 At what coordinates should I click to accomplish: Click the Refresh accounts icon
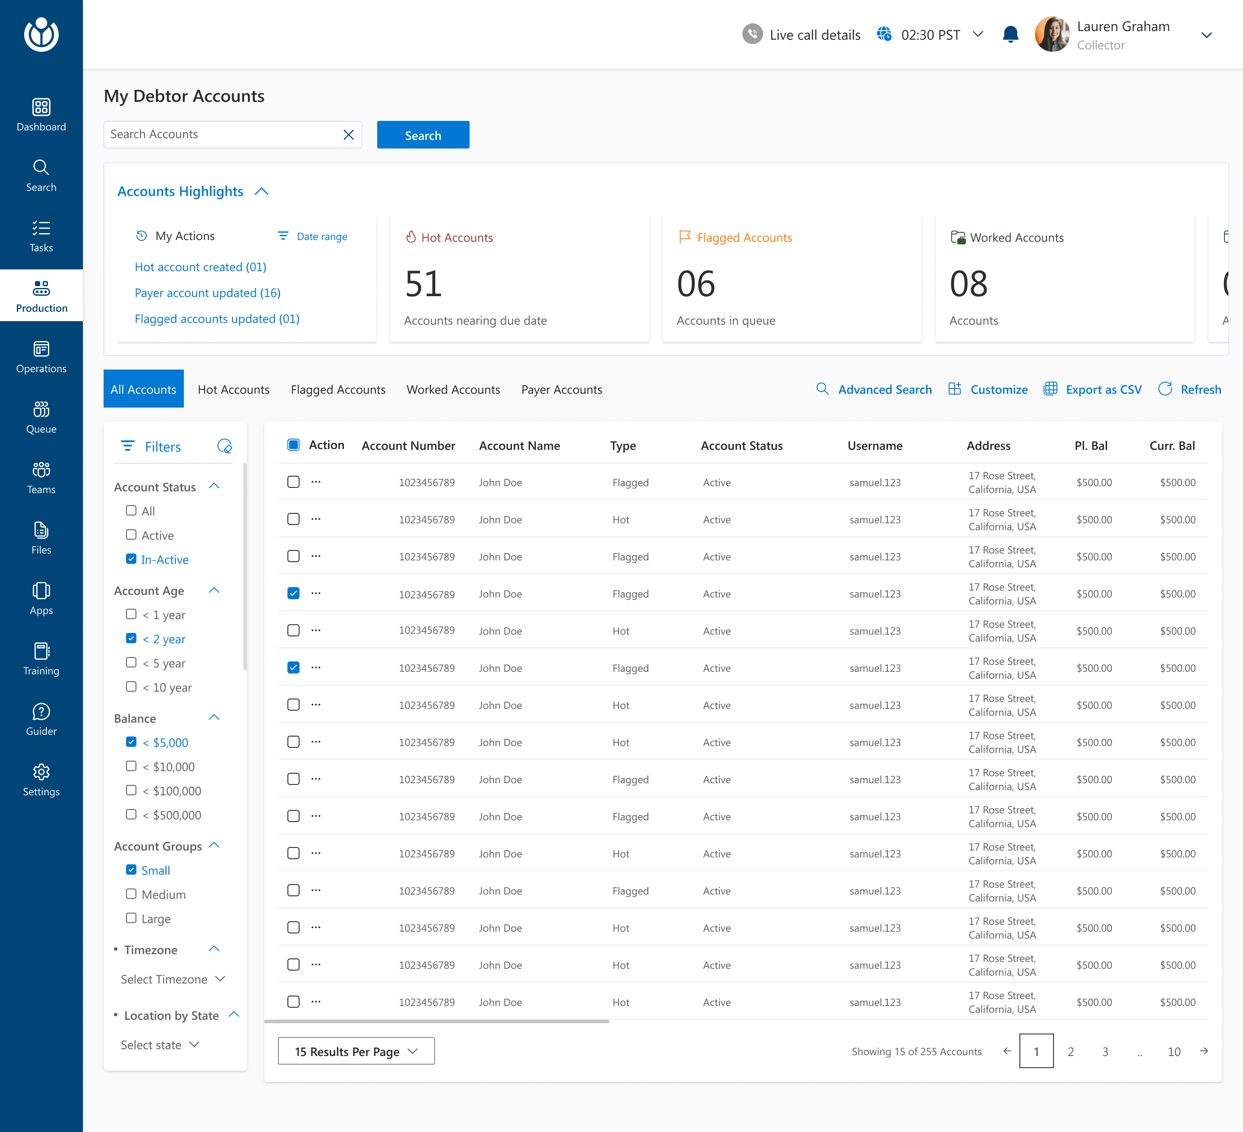tap(1165, 389)
